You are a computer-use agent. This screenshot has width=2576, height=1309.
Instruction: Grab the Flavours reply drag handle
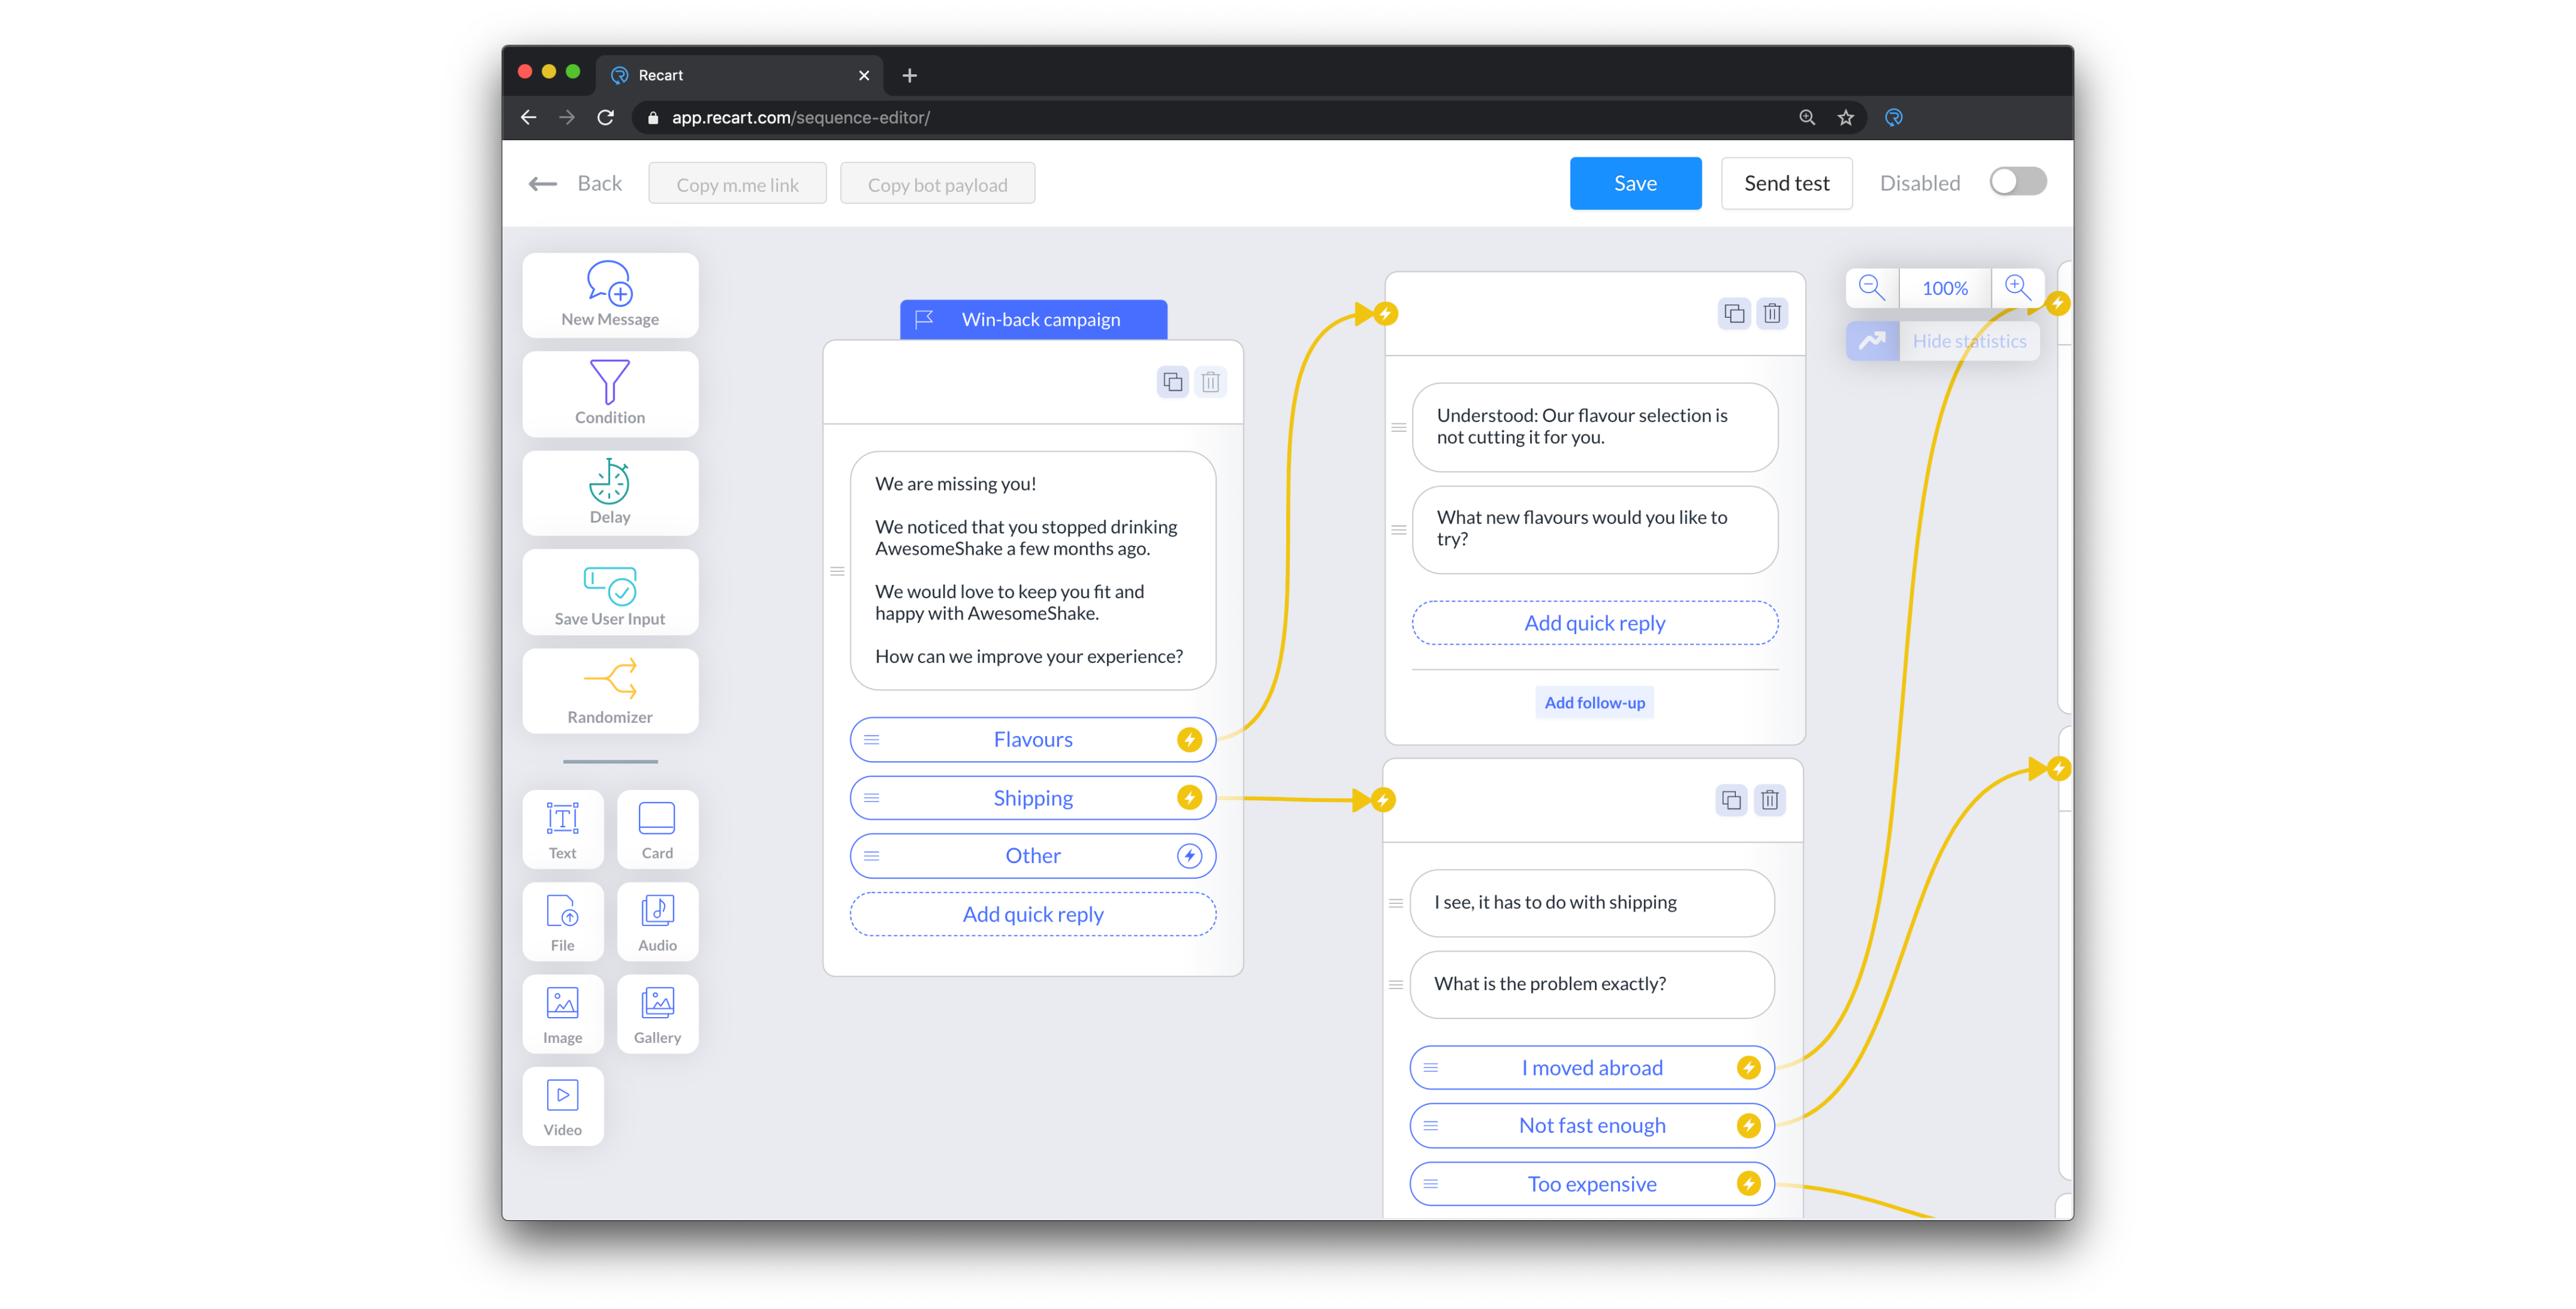tap(872, 740)
